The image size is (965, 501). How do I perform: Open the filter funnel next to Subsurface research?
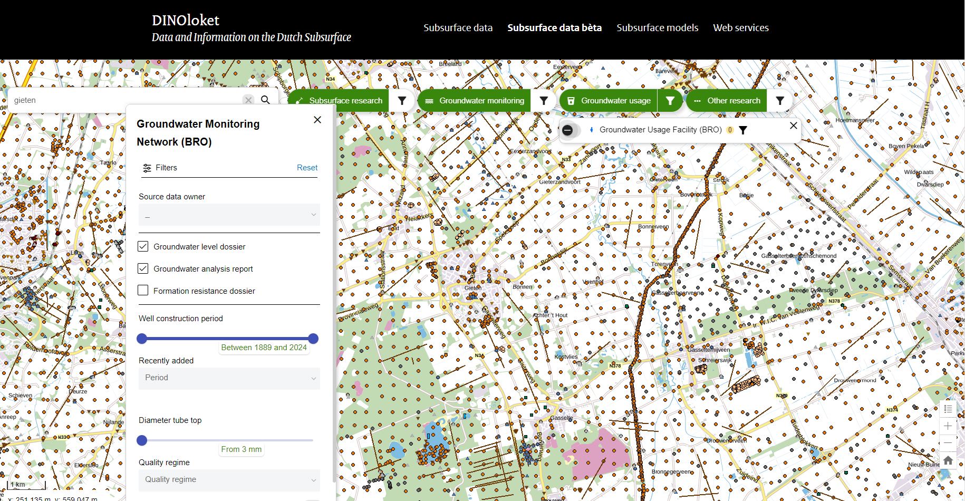click(x=402, y=100)
